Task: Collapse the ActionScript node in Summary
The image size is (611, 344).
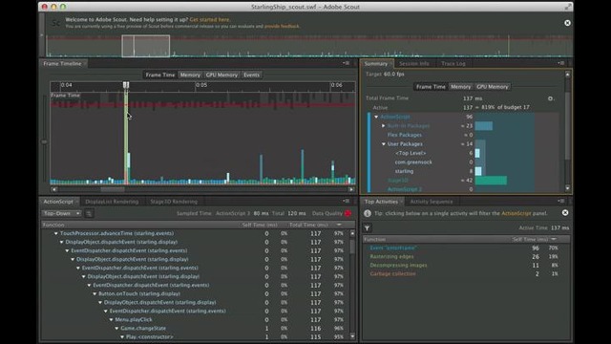Action: tap(376, 117)
